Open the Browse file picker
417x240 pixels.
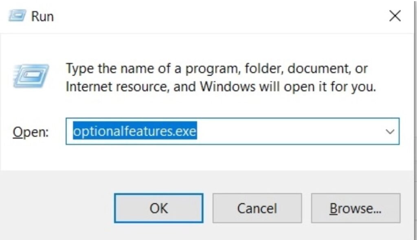356,208
